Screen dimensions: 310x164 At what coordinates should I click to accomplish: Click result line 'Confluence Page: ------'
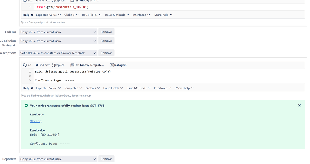pyautogui.click(x=50, y=144)
